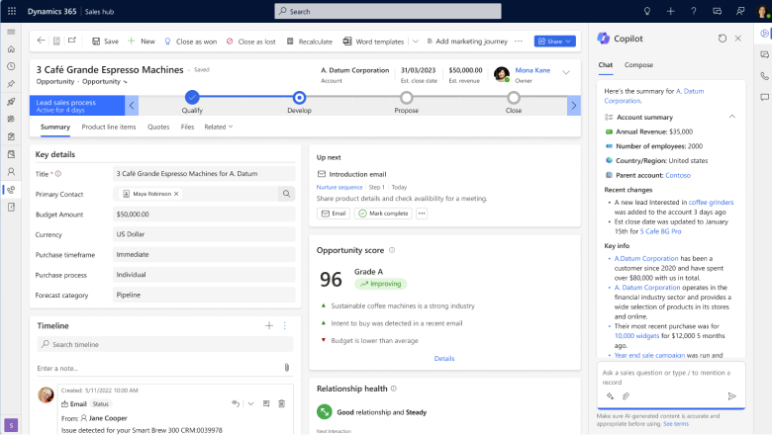Select the Propose stage
Image resolution: width=772 pixels, height=435 pixels.
click(x=406, y=97)
